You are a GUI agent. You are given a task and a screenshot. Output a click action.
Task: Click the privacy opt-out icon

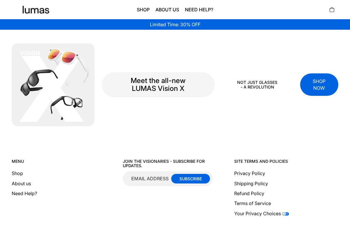pyautogui.click(x=285, y=214)
